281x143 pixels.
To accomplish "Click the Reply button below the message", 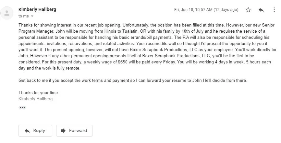I will [x=35, y=131].
